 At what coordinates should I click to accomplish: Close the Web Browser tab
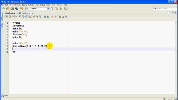coord(33,13)
